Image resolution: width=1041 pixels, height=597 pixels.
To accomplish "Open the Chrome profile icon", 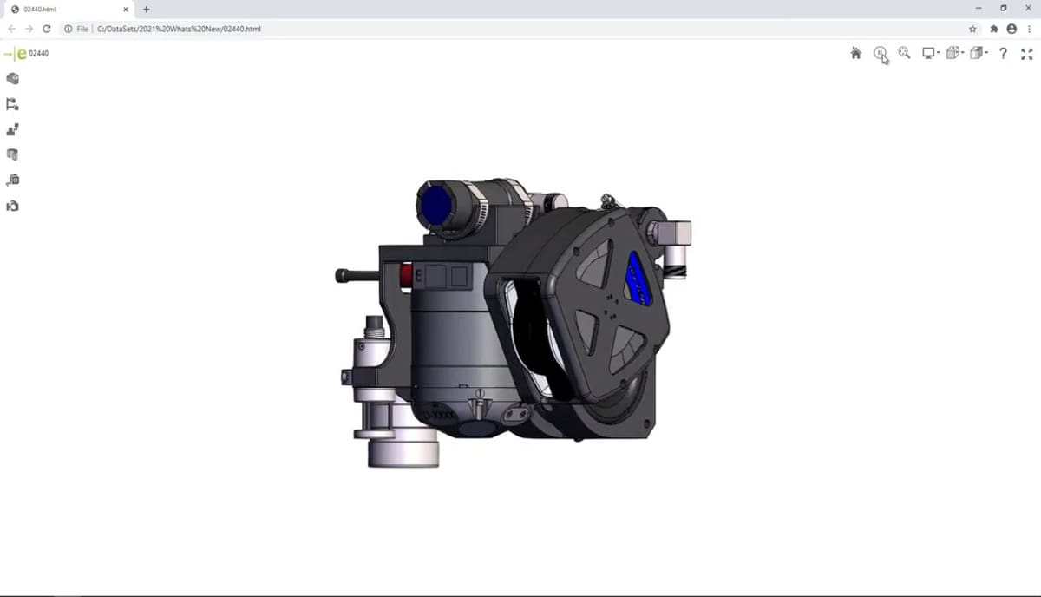I will (1012, 29).
